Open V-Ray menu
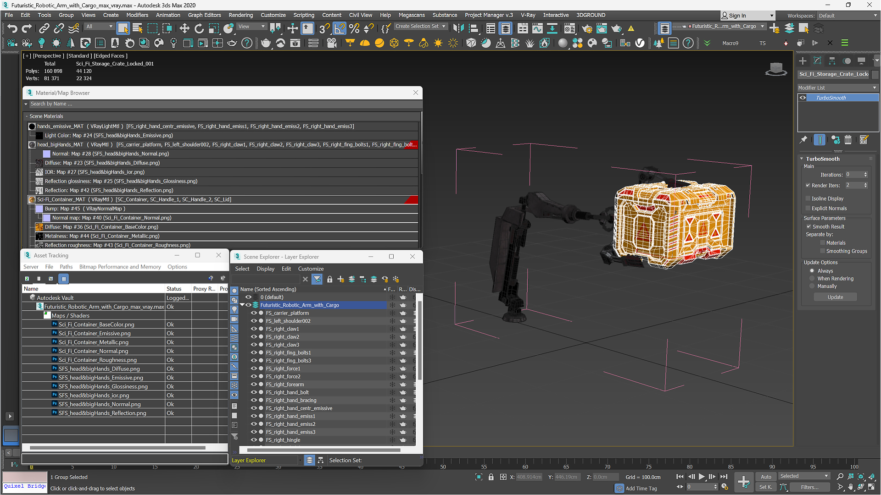The width and height of the screenshot is (881, 495). [528, 15]
